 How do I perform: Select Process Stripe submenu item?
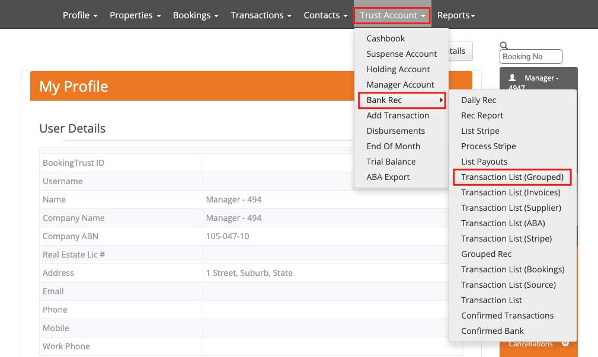[x=488, y=146]
